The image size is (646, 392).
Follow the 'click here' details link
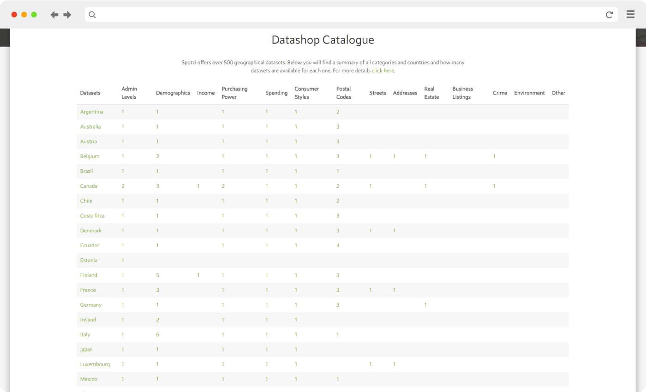(x=383, y=71)
